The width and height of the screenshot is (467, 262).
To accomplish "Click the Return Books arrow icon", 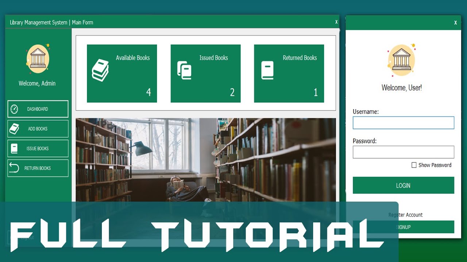I will point(14,168).
